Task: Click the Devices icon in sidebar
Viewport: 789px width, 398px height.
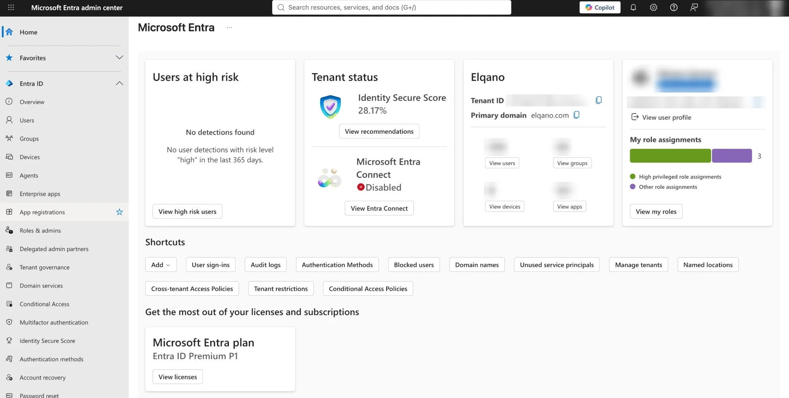Action: 9,157
